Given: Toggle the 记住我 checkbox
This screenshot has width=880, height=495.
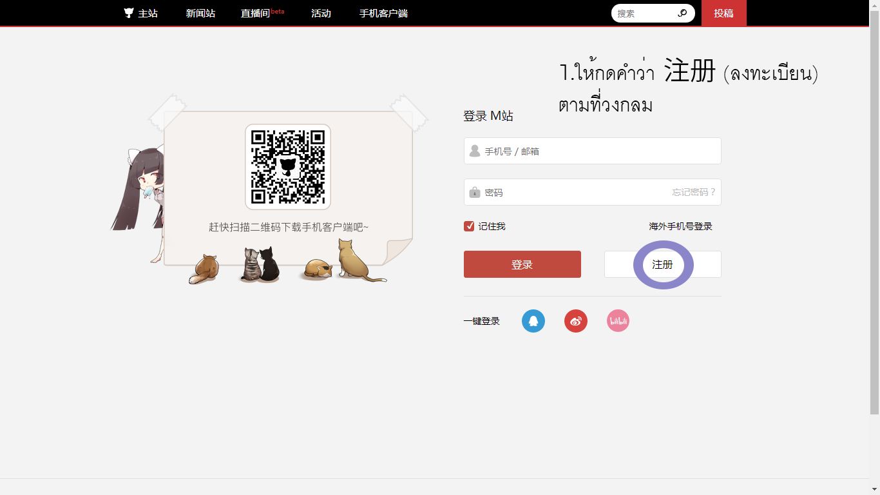Looking at the screenshot, I should pyautogui.click(x=469, y=226).
